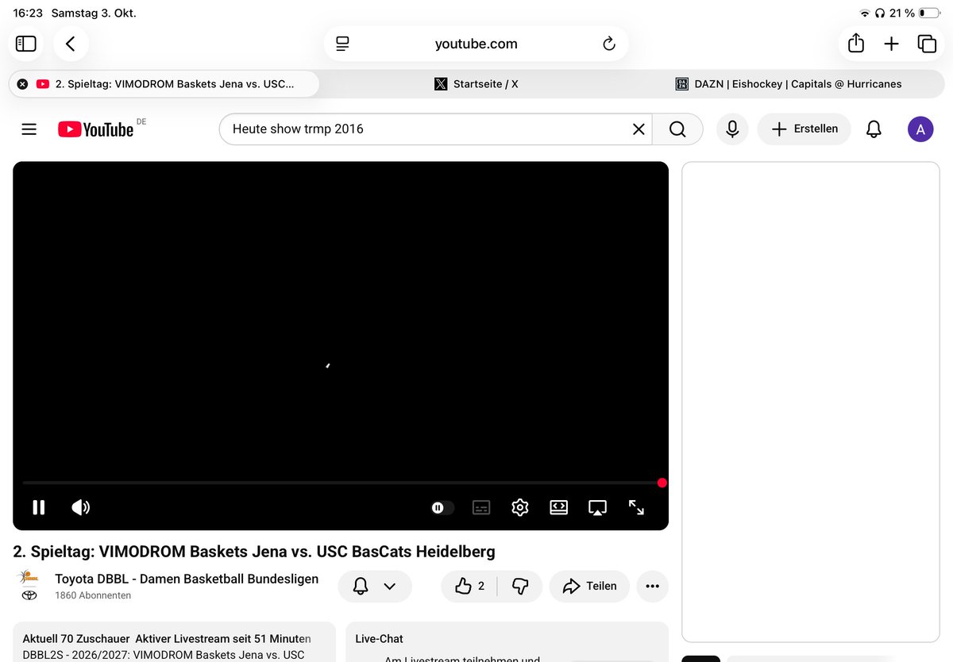Open a new Safari tab
The width and height of the screenshot is (953, 662).
pyautogui.click(x=891, y=44)
